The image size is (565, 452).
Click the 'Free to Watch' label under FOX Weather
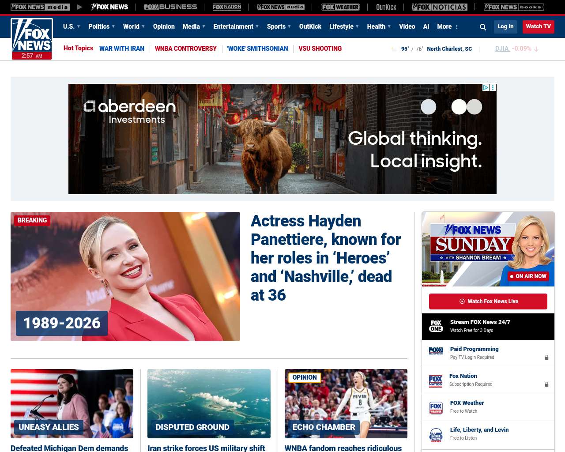coord(463,411)
